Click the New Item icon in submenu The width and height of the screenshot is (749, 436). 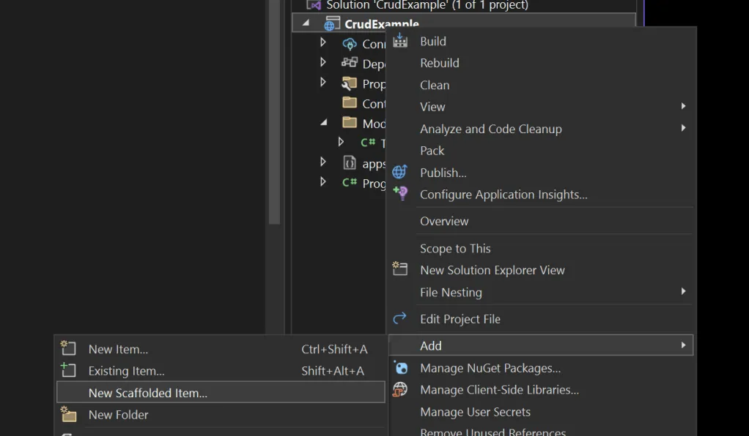[x=68, y=347]
